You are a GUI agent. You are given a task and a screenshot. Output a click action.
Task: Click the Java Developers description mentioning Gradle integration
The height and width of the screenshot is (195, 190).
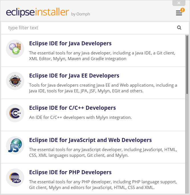[102, 56]
